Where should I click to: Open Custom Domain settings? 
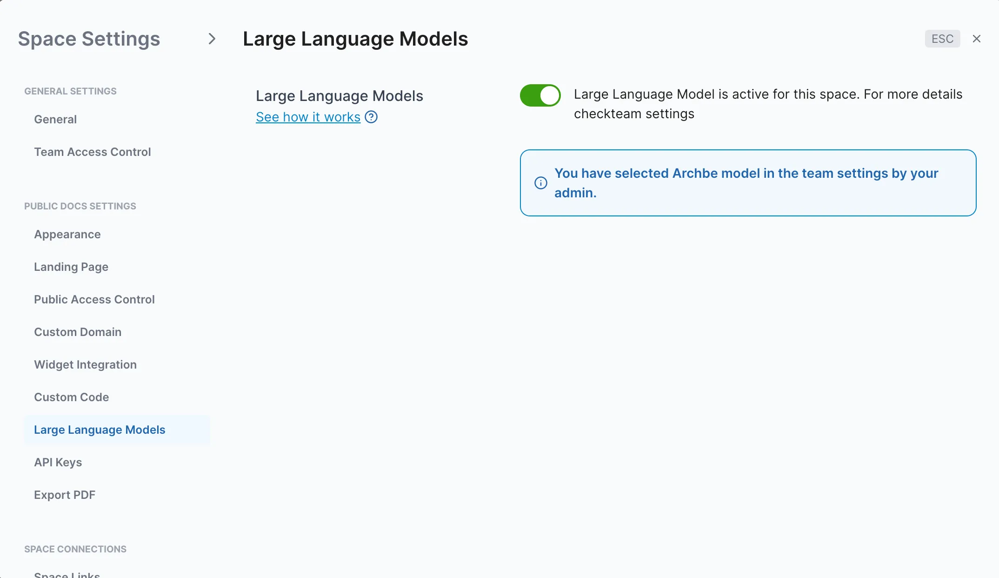(77, 332)
